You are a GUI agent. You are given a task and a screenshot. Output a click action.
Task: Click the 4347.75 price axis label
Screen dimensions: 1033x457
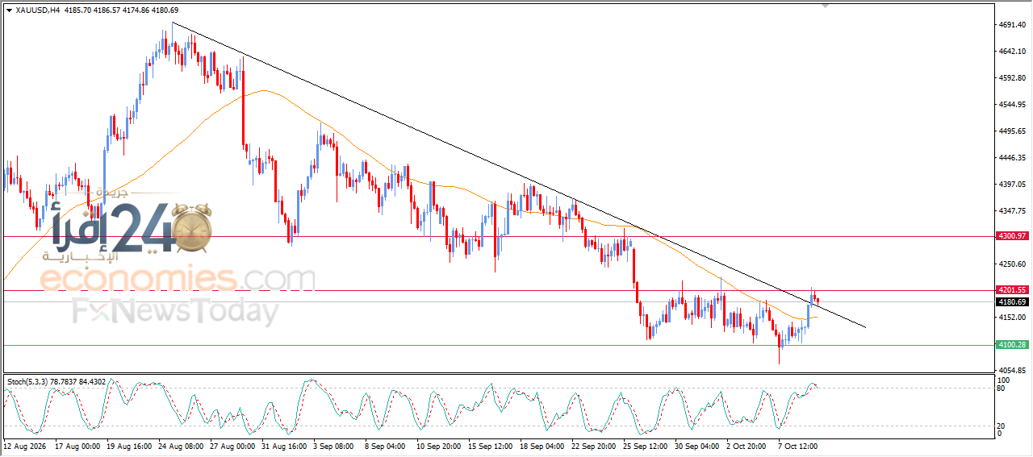pyautogui.click(x=1012, y=211)
